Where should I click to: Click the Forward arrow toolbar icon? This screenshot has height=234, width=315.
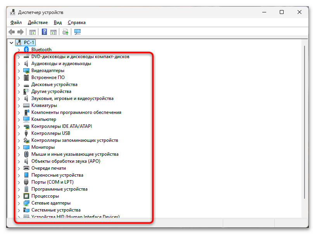click(x=21, y=32)
